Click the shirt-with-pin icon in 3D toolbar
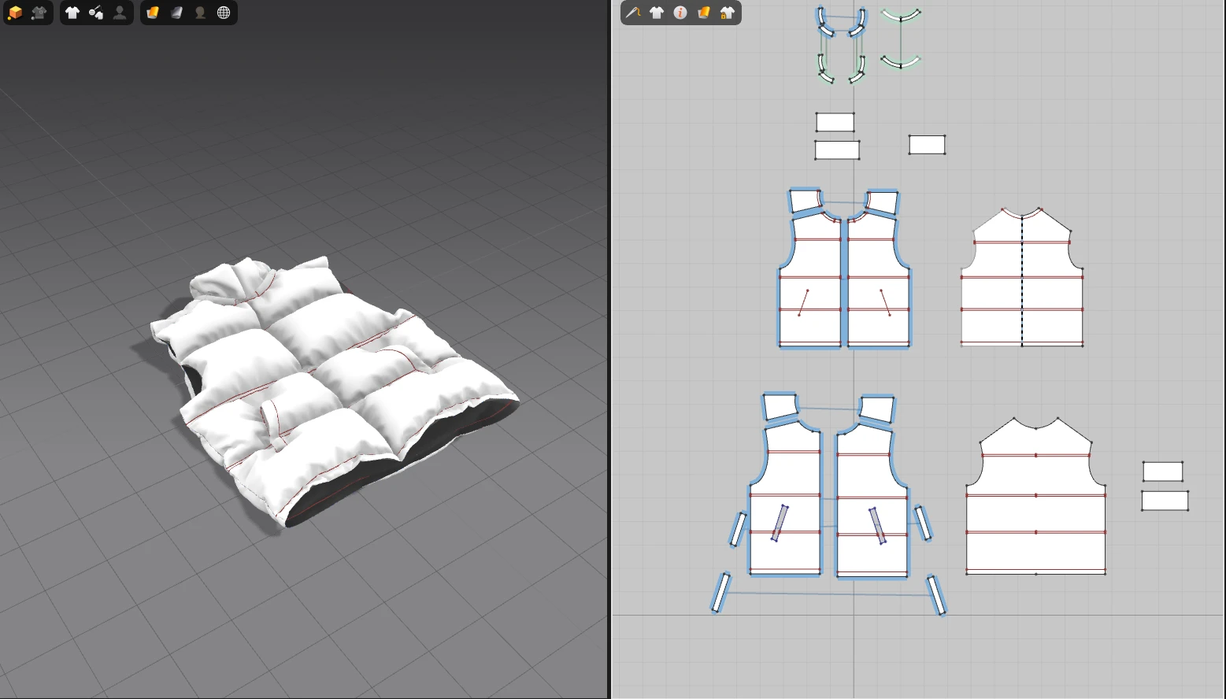Image resolution: width=1226 pixels, height=699 pixels. coord(96,13)
